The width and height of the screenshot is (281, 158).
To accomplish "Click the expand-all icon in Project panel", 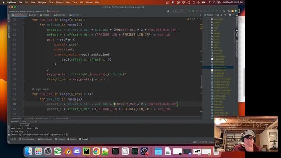I will 221,15.
